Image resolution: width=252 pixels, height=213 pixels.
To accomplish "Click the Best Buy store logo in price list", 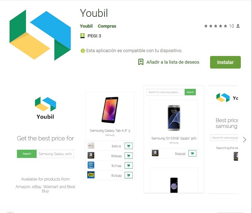I will [91, 175].
